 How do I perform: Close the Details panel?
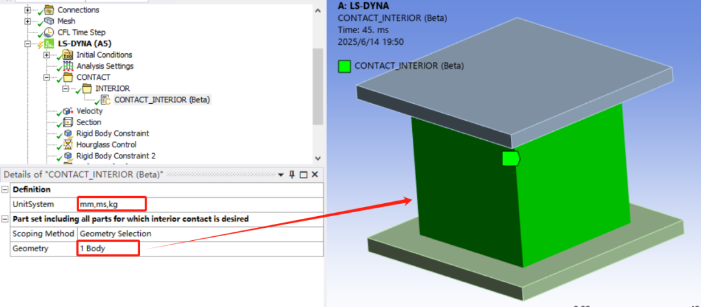point(315,175)
